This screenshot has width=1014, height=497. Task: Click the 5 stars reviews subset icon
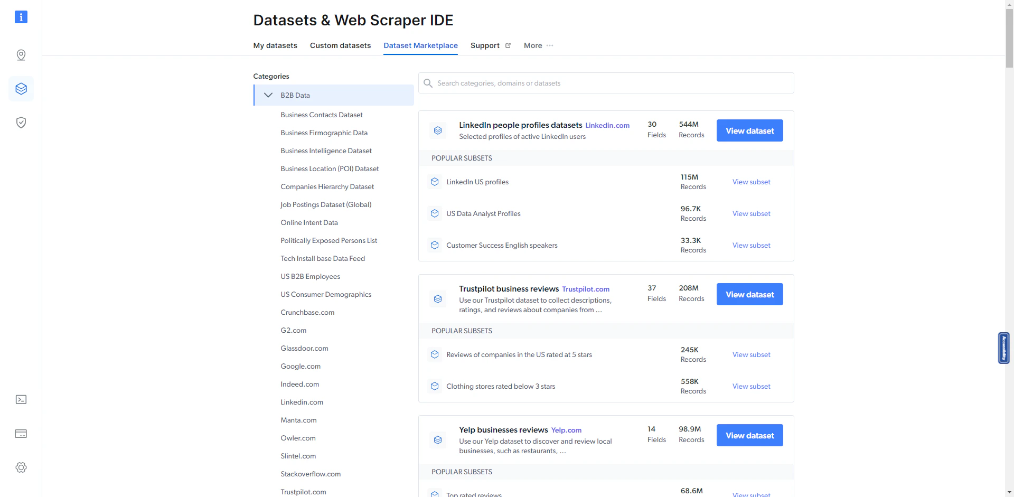point(435,354)
